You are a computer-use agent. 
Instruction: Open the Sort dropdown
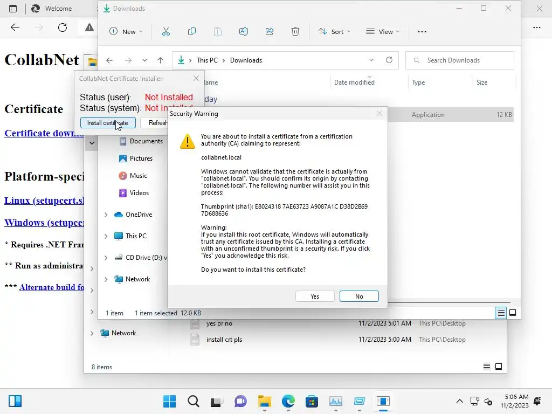(334, 32)
